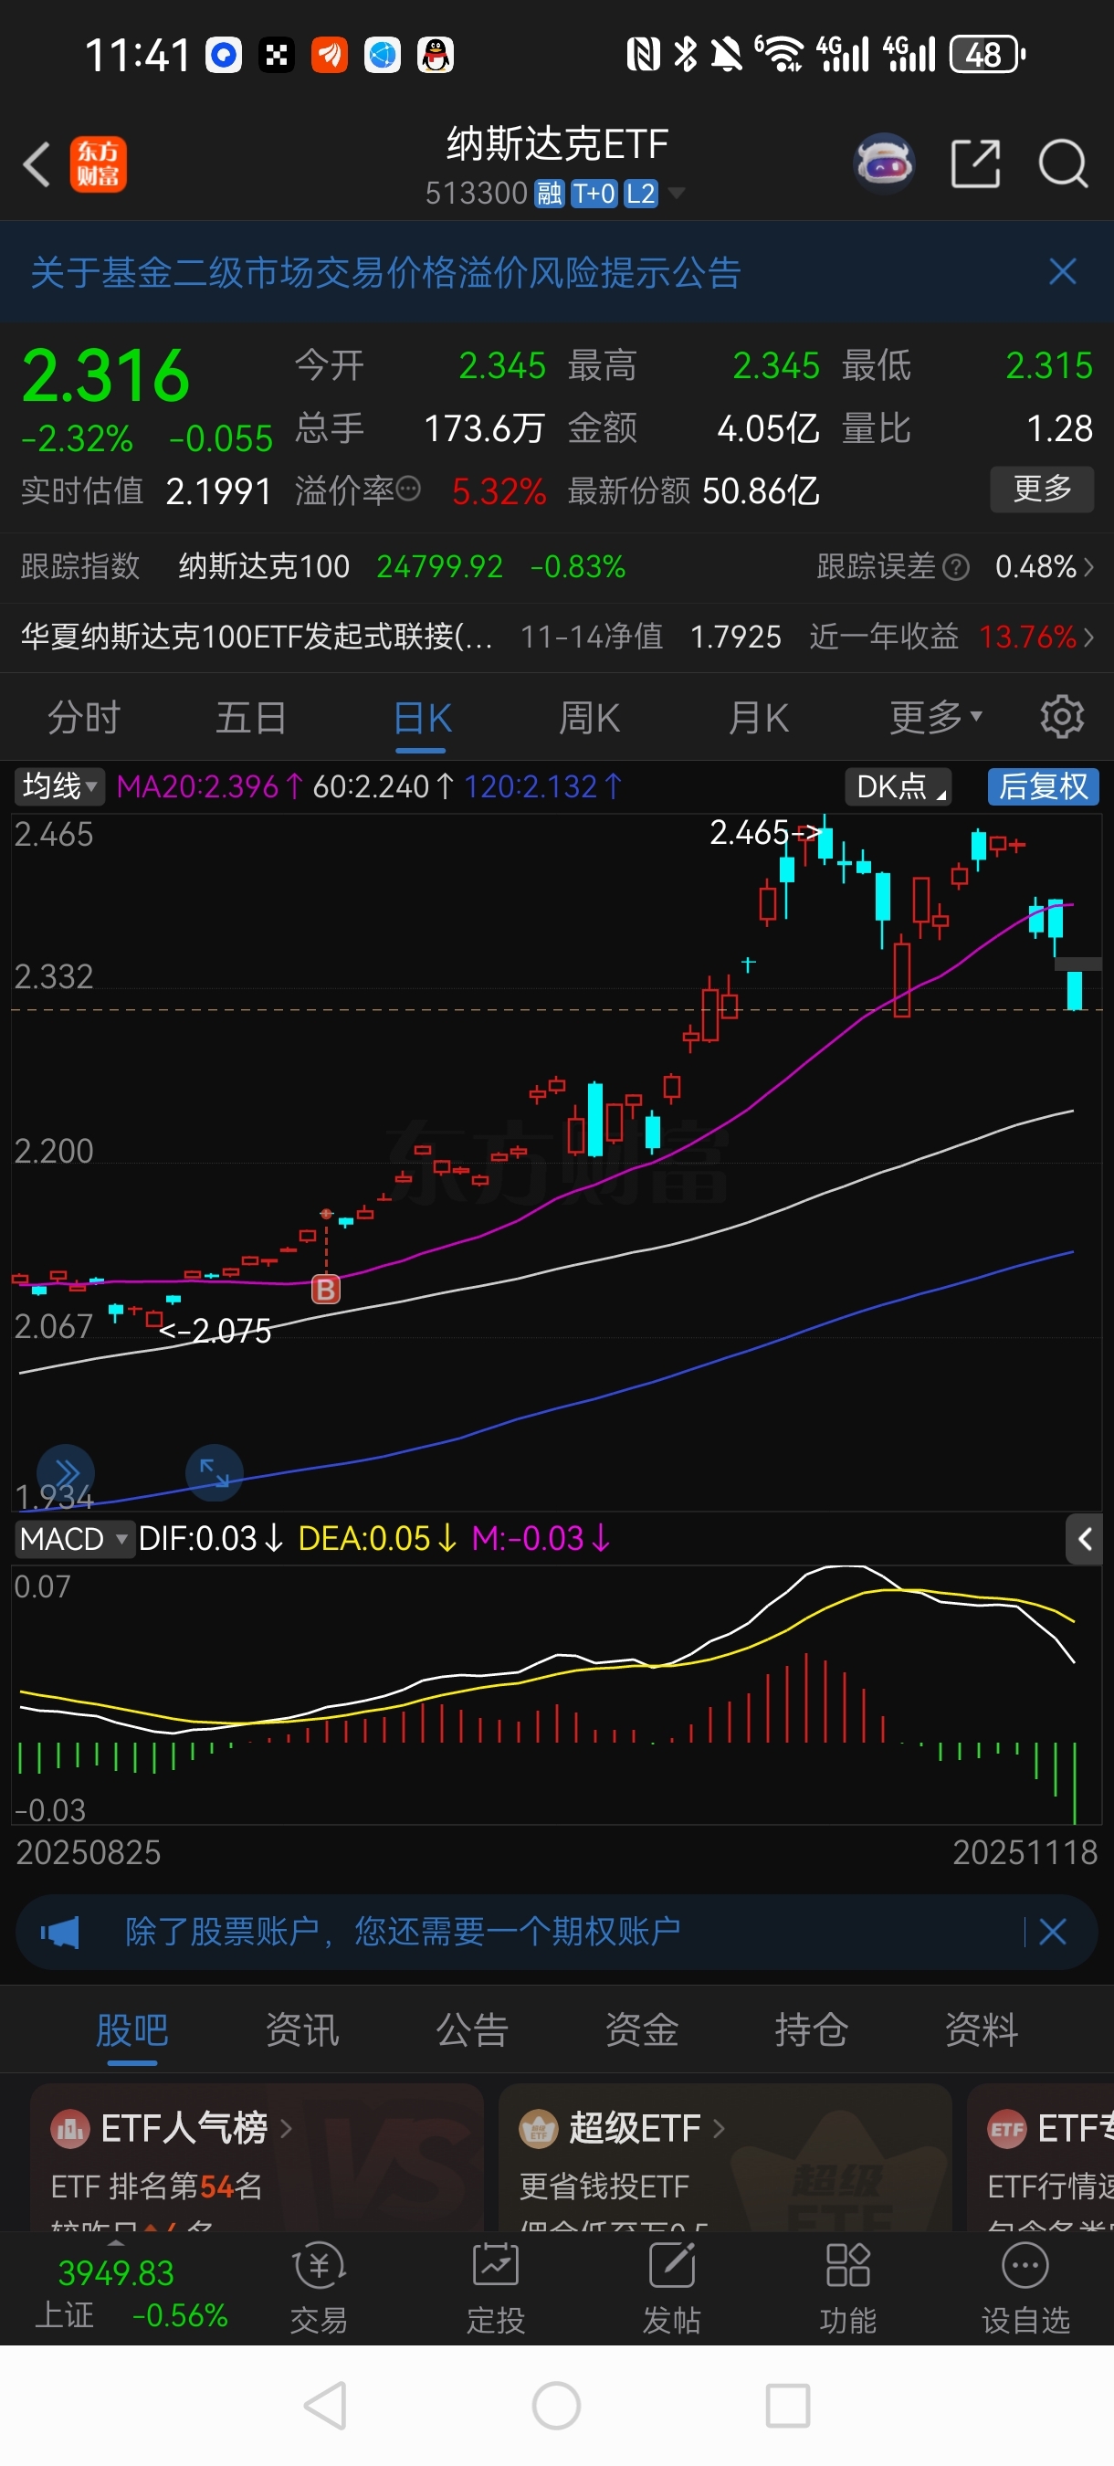Image resolution: width=1114 pixels, height=2466 pixels.
Task: Expand the stock code dropdown arrow
Action: (x=677, y=195)
